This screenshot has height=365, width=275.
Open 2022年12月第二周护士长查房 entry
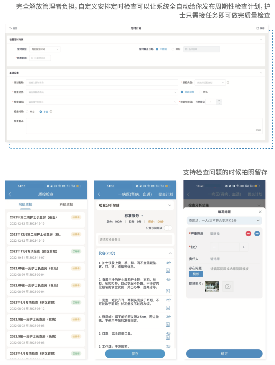(x=46, y=237)
